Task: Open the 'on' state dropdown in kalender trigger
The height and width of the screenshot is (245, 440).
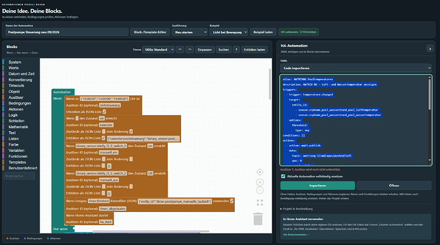Action: pos(101,118)
